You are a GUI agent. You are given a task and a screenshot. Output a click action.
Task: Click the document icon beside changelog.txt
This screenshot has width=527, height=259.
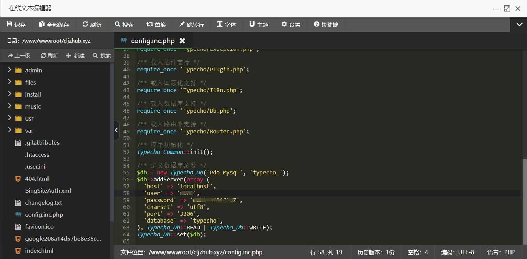[18, 203]
